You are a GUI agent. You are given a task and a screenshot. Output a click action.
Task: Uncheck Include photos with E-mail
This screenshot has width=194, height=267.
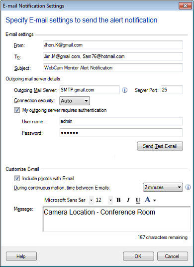(x=17, y=178)
